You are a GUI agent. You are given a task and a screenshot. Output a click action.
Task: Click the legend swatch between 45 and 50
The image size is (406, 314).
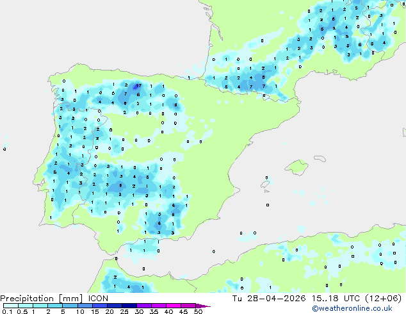(188, 306)
